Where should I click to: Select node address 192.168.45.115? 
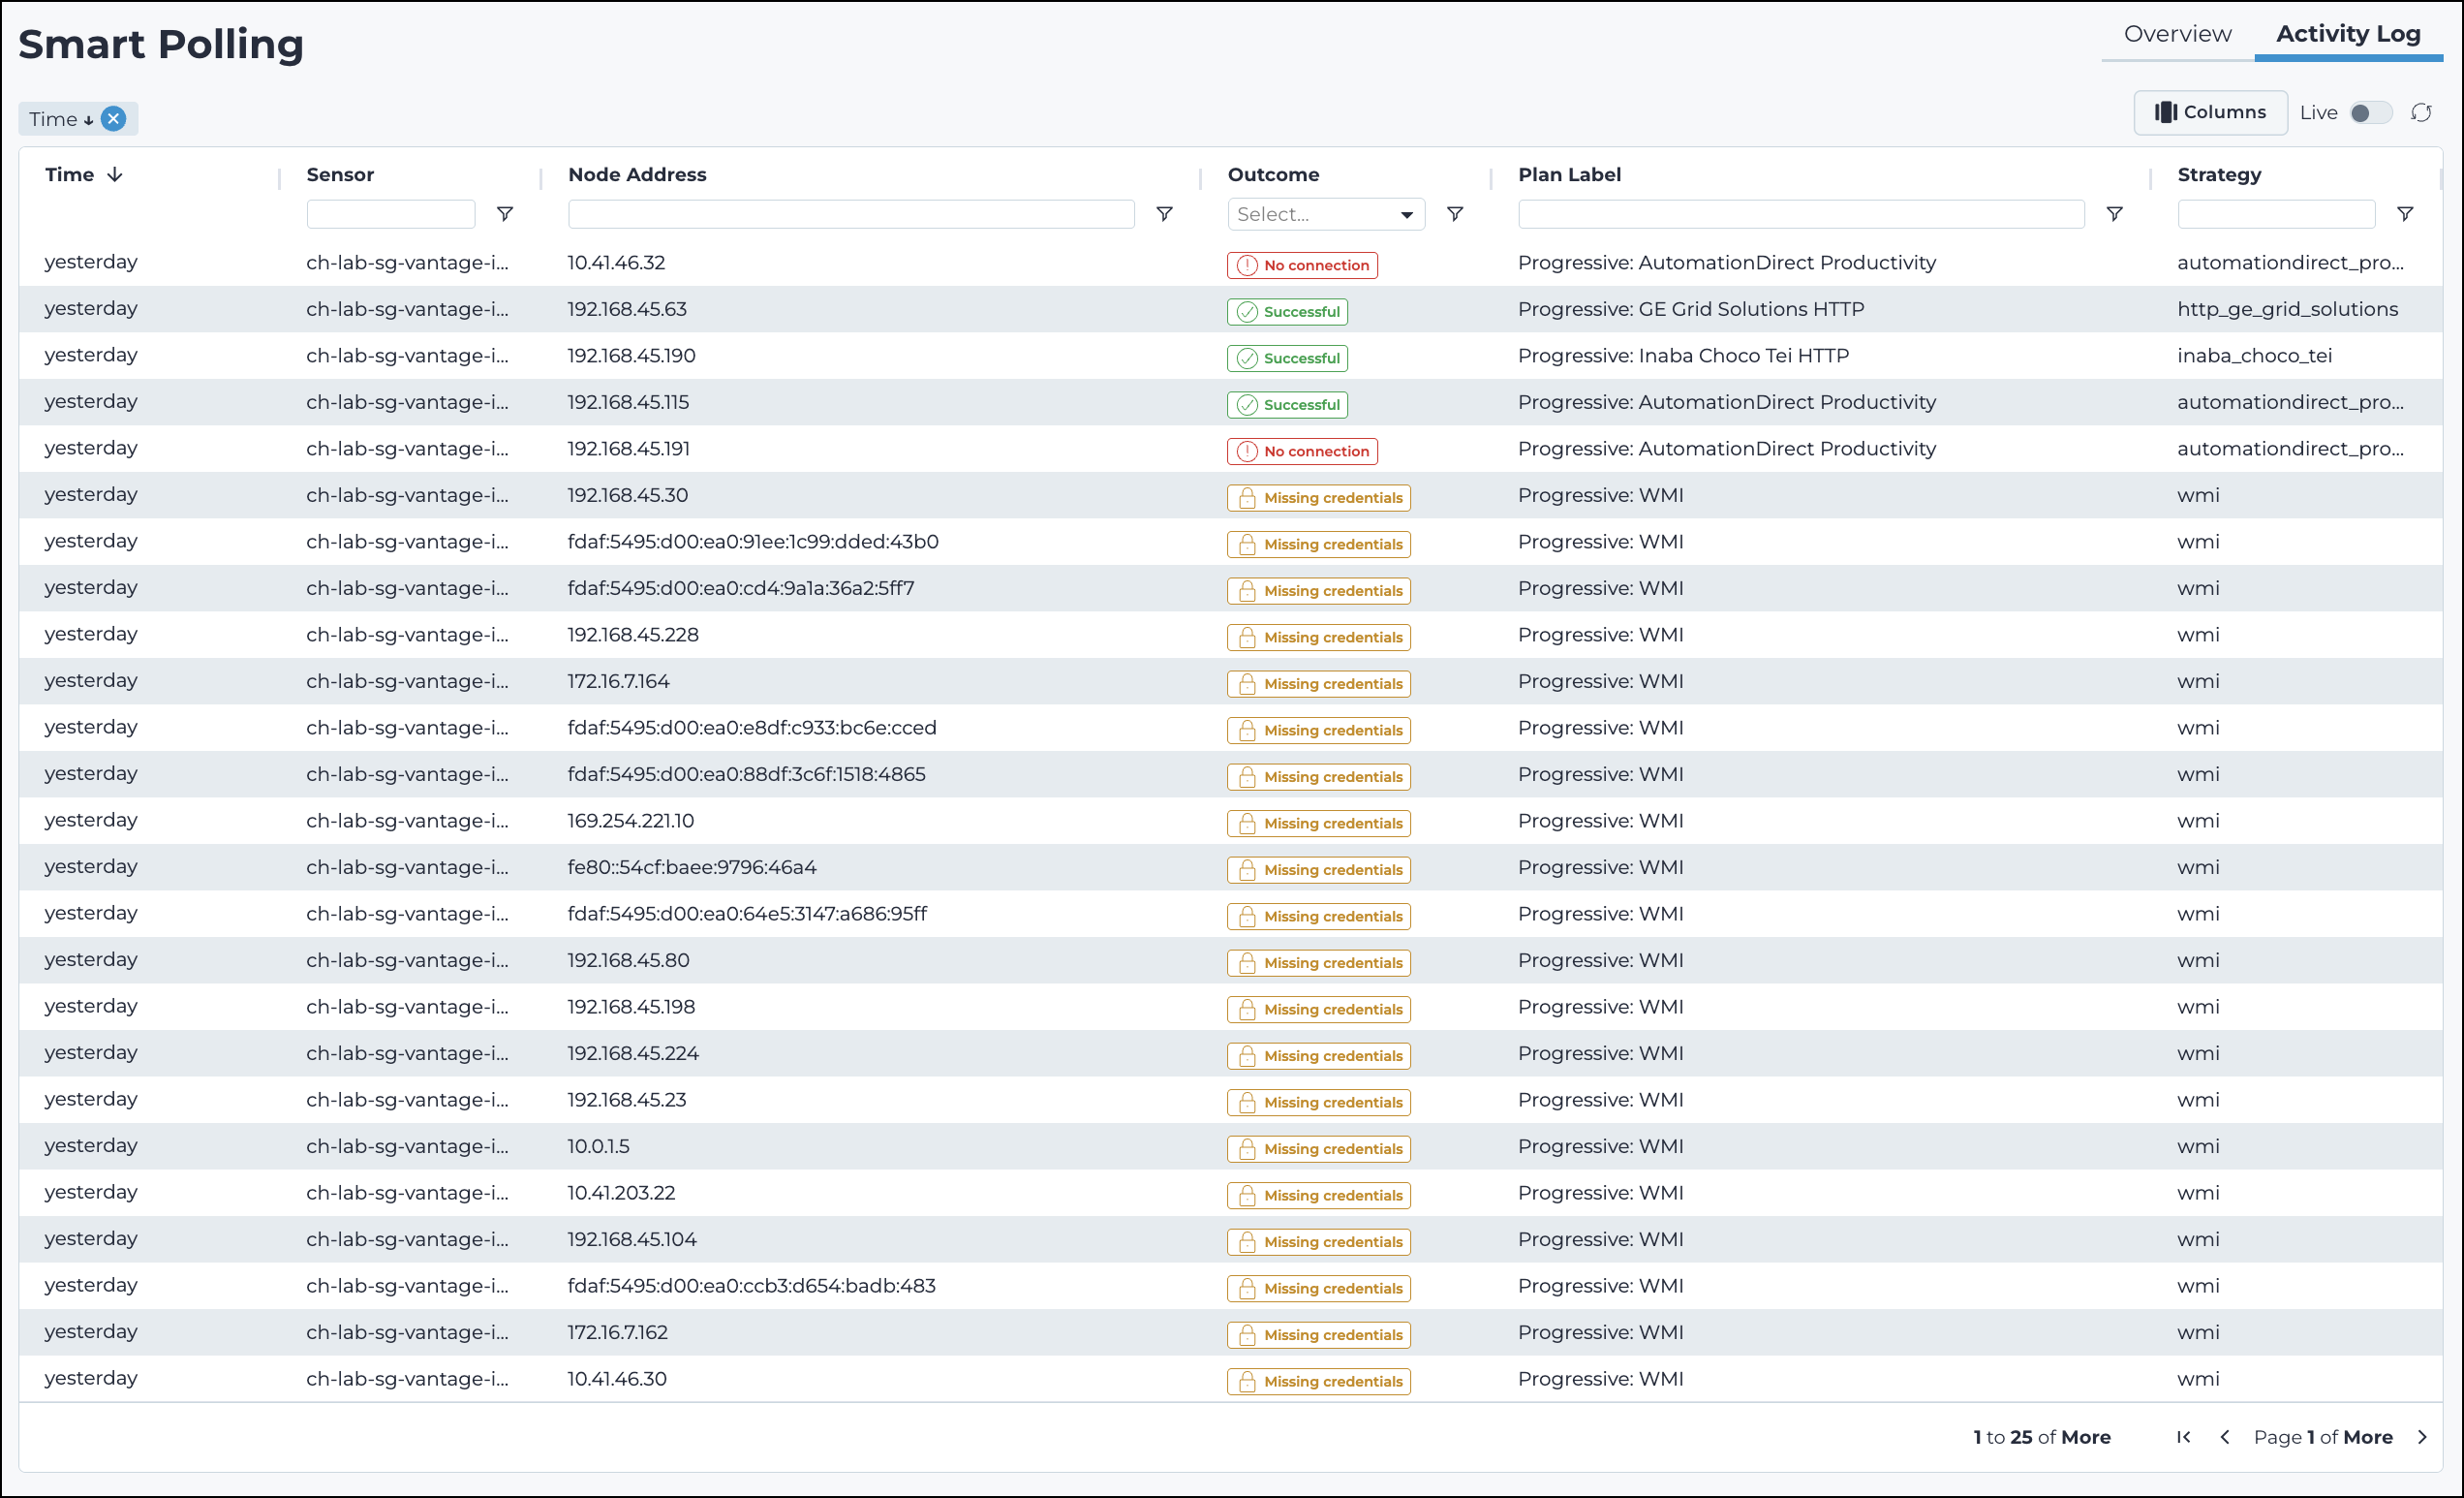628,402
